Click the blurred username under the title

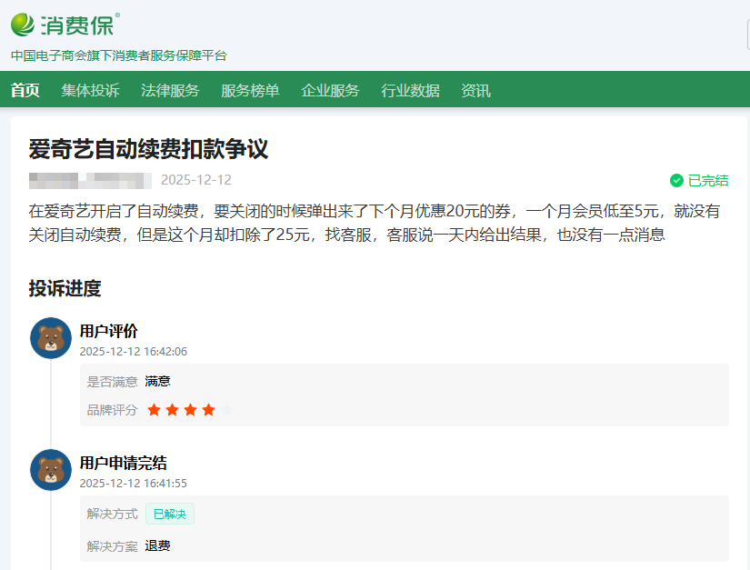(x=88, y=180)
